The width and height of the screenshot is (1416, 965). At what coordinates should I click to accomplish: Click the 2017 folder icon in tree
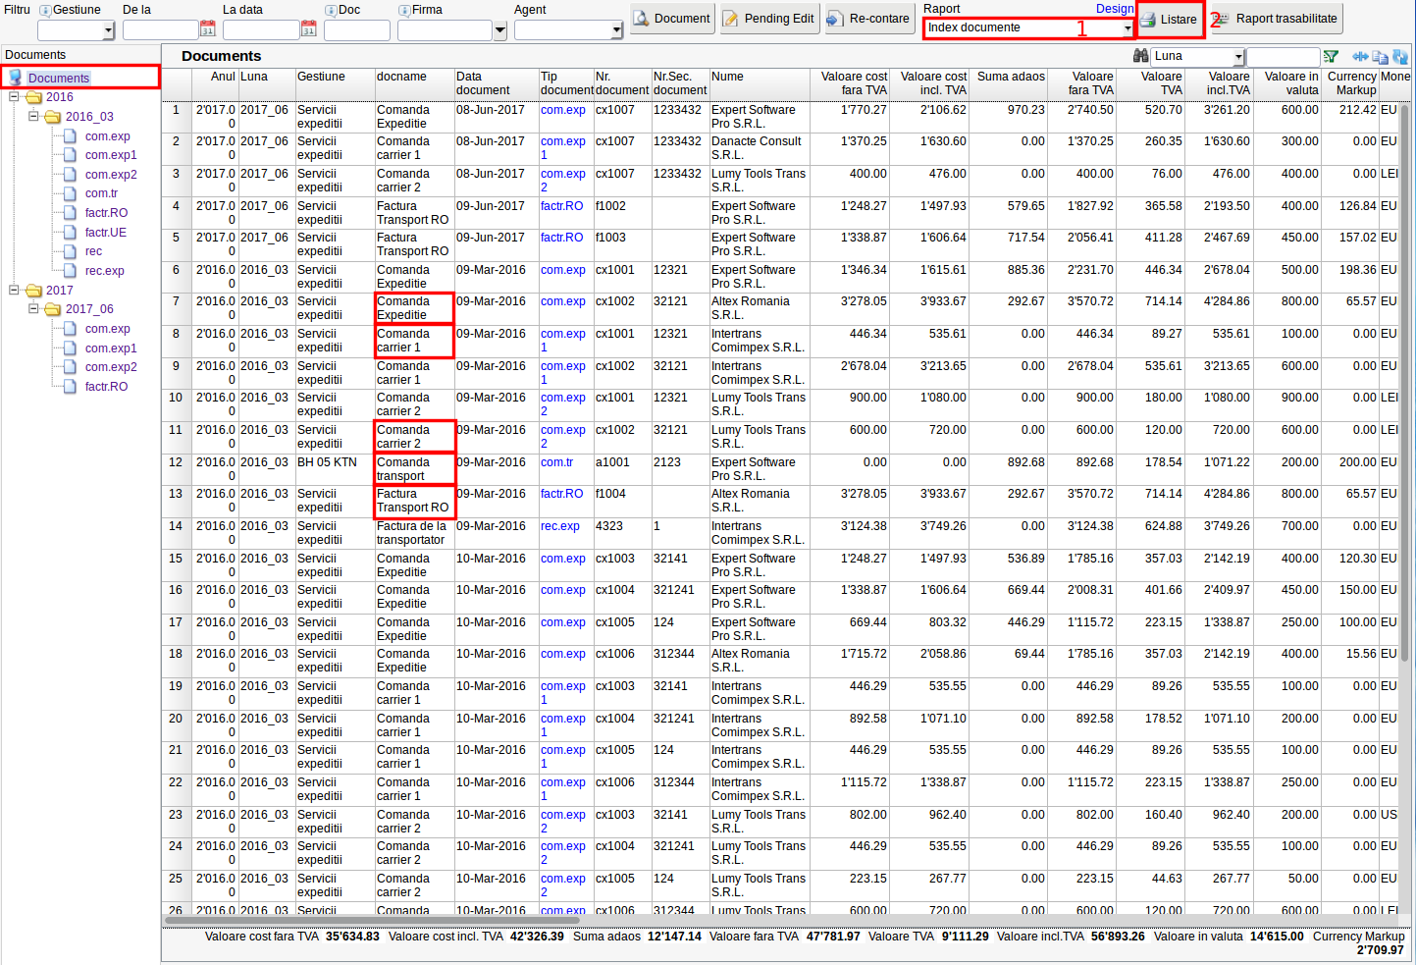point(33,291)
